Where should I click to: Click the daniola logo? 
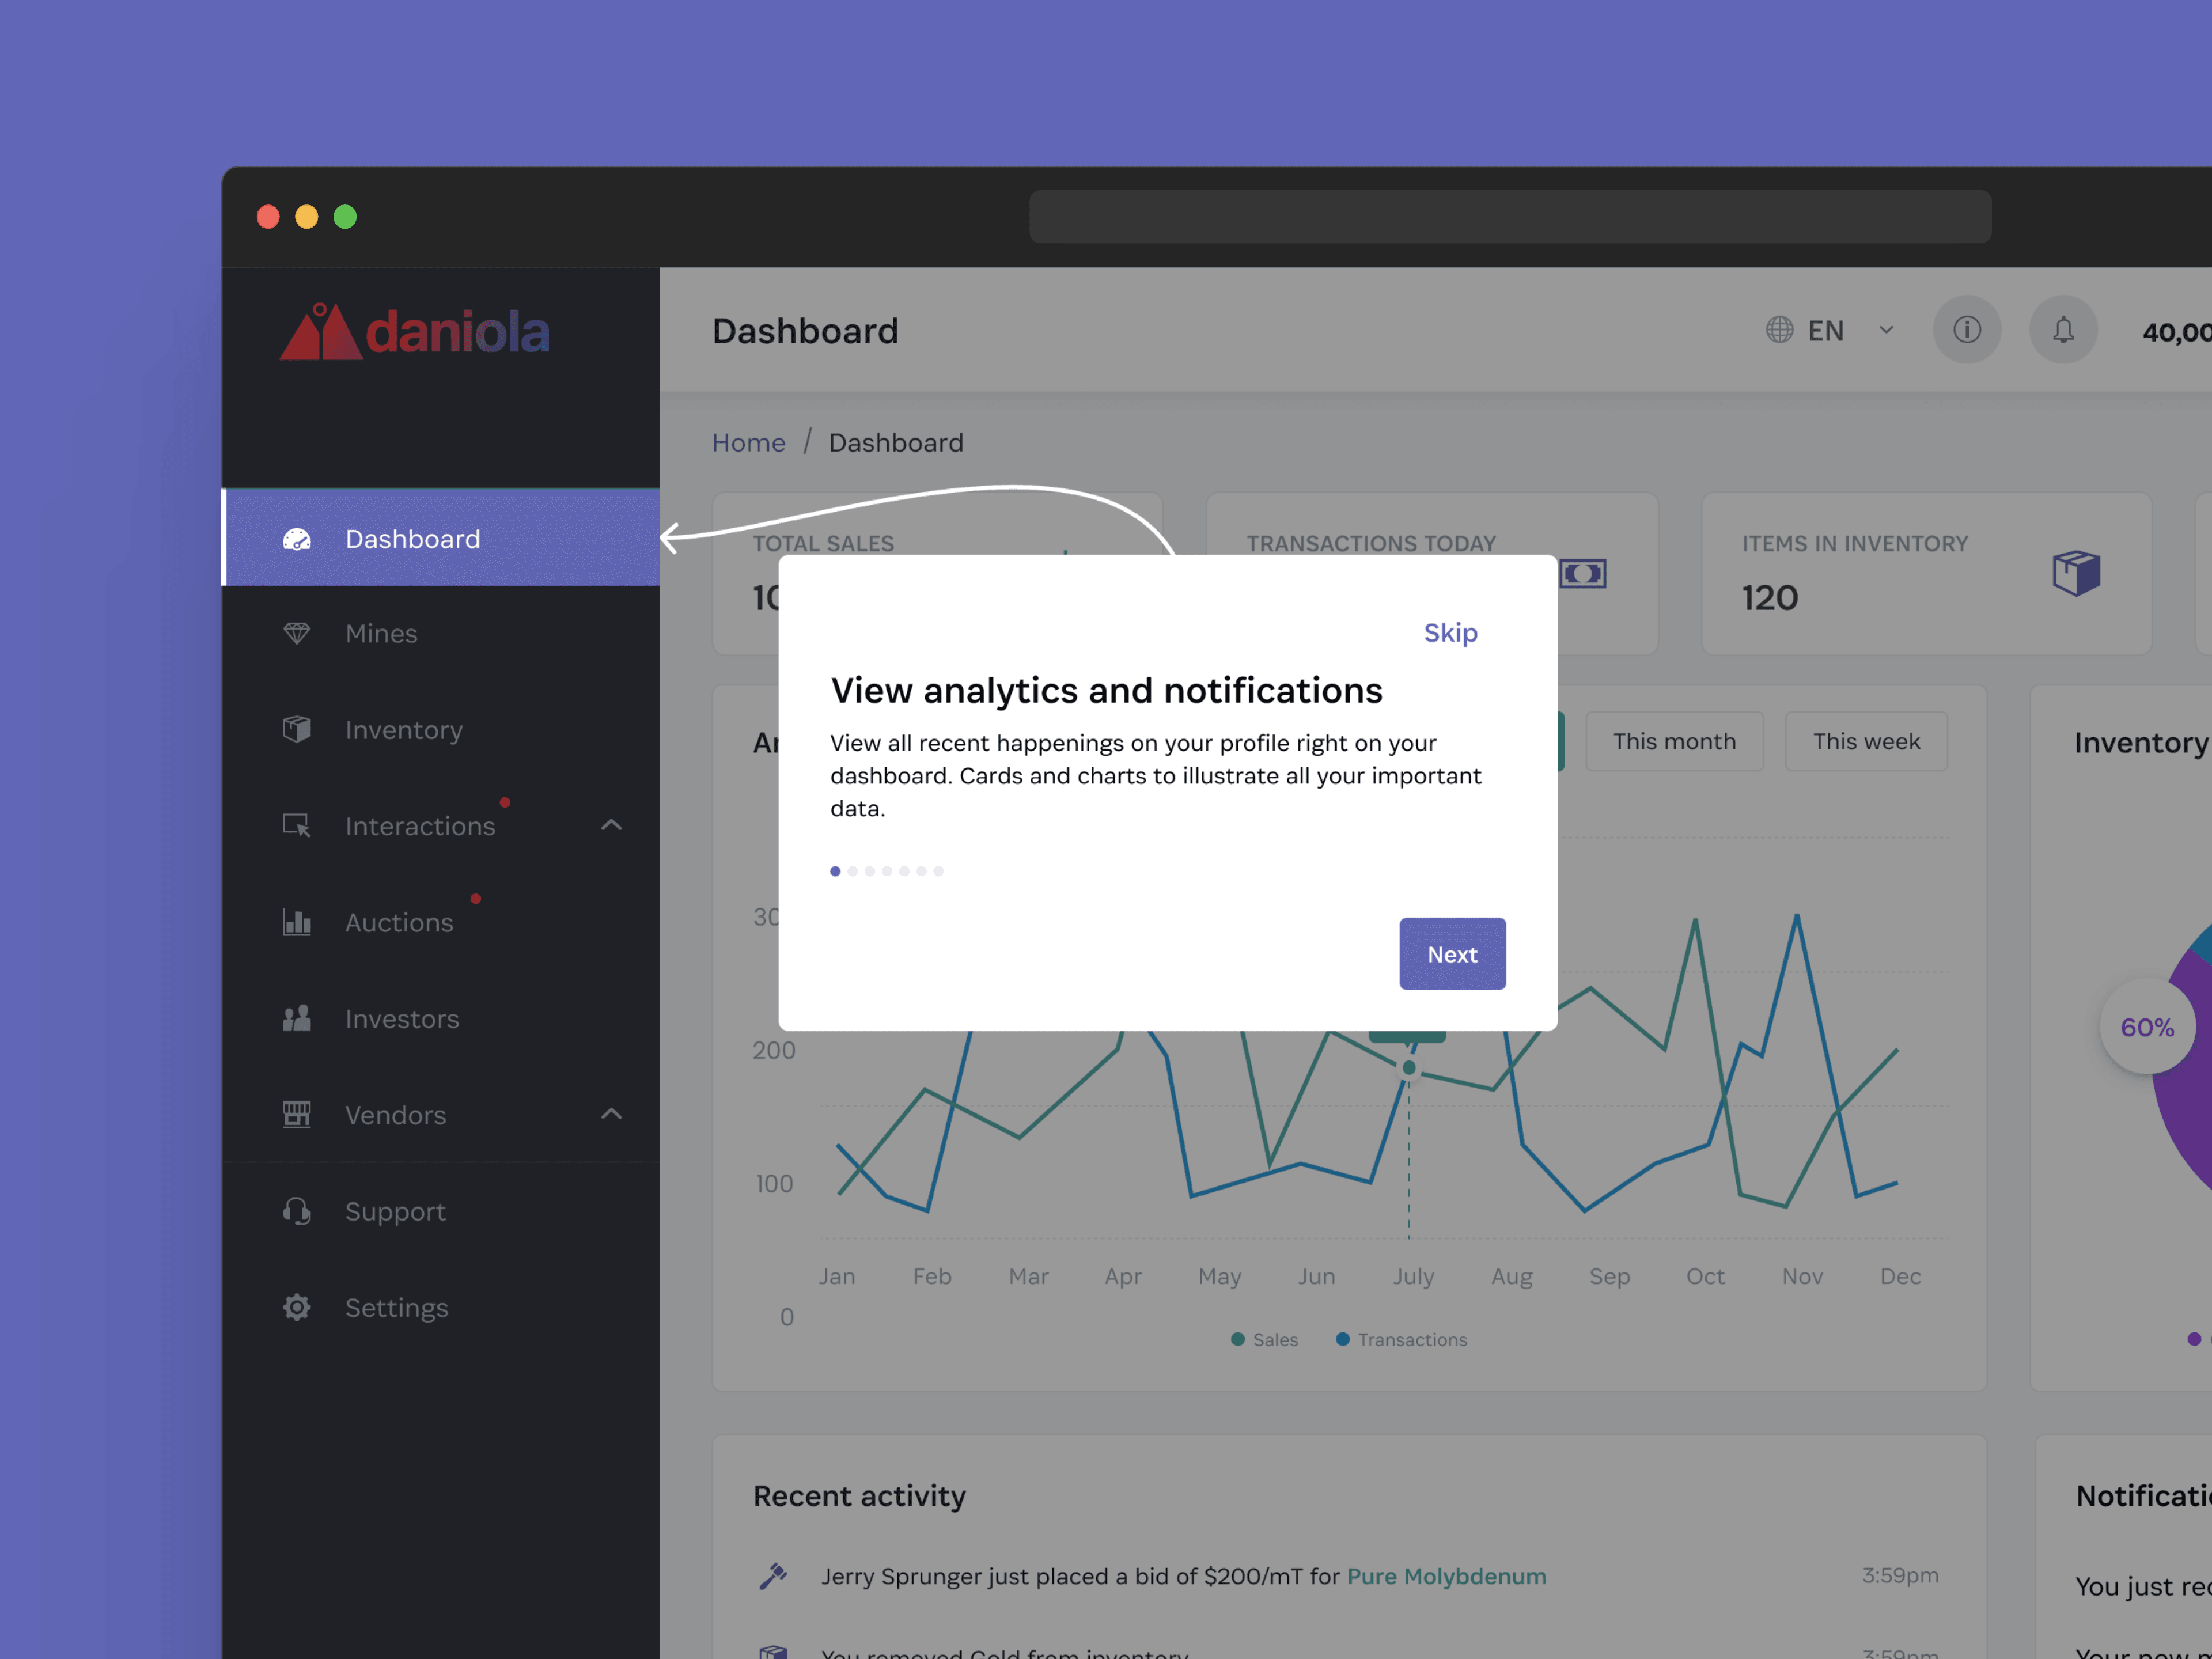pos(414,331)
